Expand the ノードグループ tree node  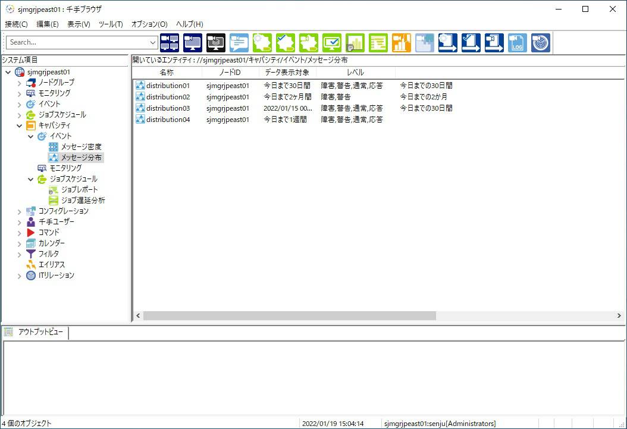click(19, 83)
